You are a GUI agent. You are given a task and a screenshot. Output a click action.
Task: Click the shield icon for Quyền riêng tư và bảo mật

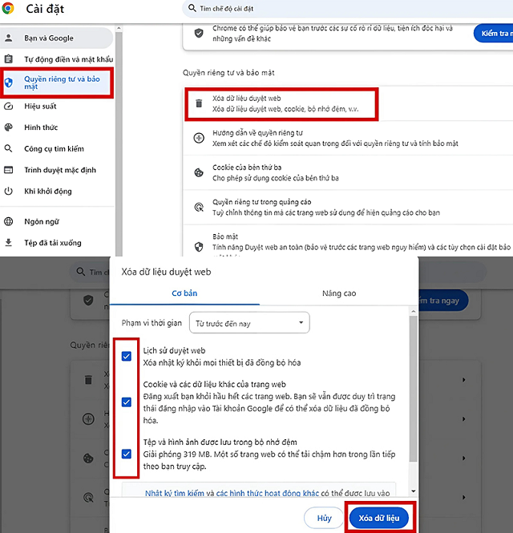point(9,83)
